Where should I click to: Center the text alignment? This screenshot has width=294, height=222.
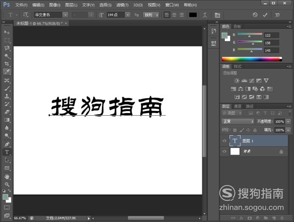[x=174, y=15]
